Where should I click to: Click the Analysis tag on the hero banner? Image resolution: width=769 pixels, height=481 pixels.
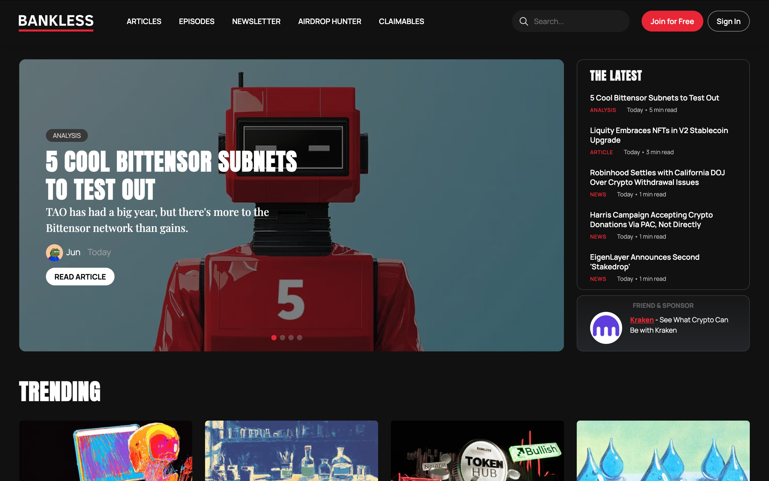[67, 135]
